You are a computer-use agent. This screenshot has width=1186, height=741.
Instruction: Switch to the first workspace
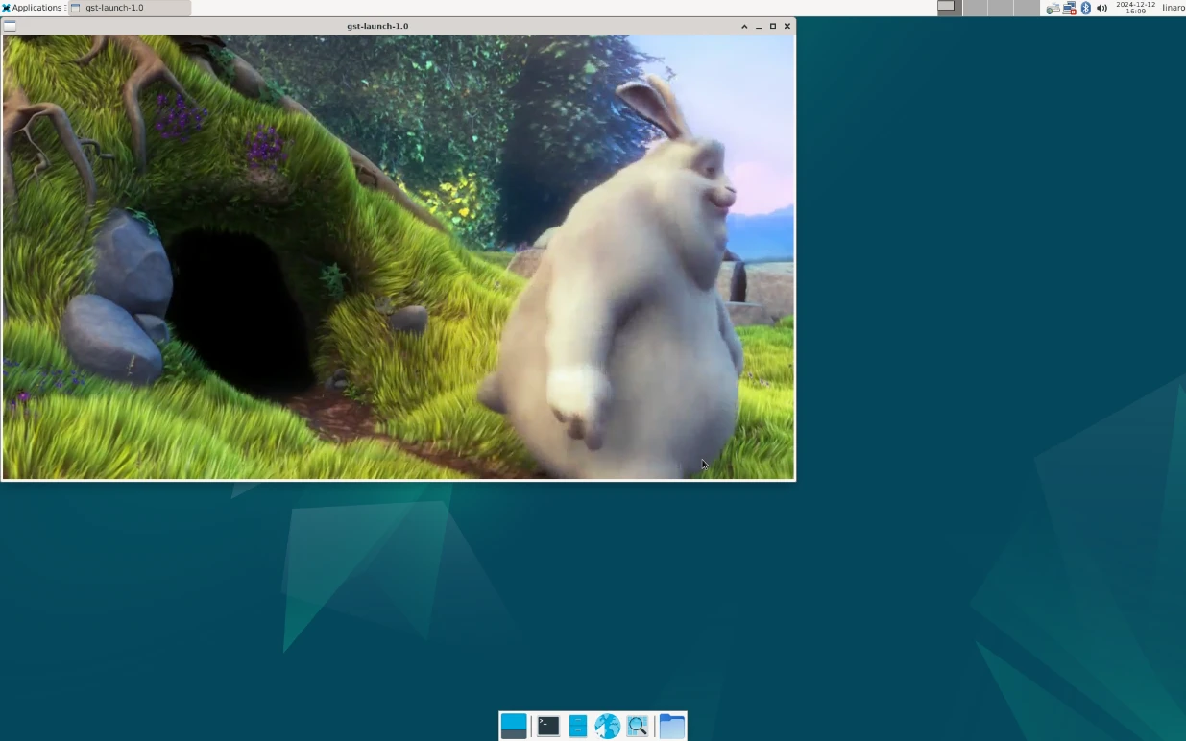coord(950,8)
